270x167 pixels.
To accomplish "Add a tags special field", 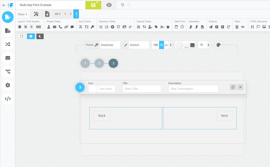I will 156,27.
